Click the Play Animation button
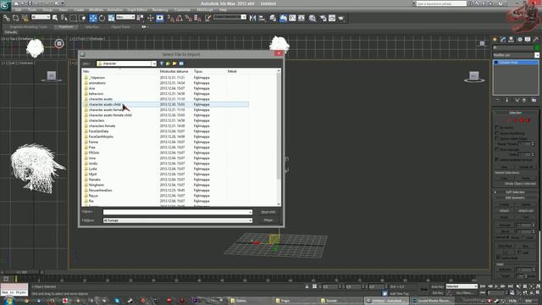 point(496,286)
